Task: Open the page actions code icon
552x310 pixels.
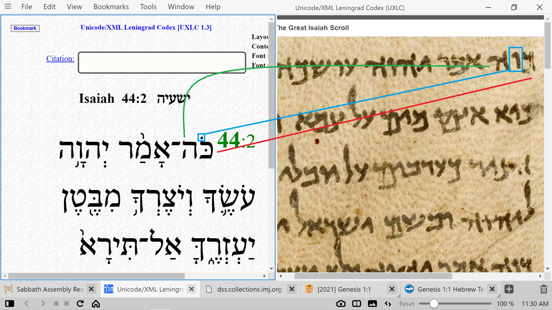Action: (388, 304)
